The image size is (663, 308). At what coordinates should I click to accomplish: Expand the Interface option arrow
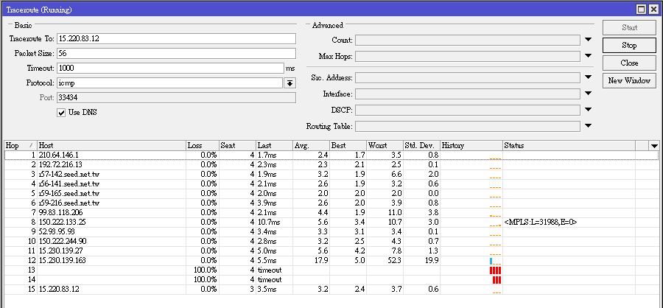pos(588,94)
